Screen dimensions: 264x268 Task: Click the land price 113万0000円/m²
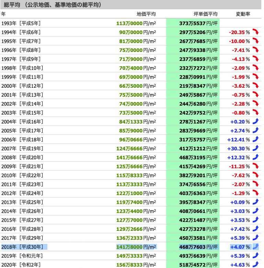click(x=136, y=23)
